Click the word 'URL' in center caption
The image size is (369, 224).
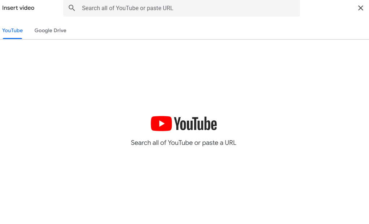pyautogui.click(x=230, y=143)
